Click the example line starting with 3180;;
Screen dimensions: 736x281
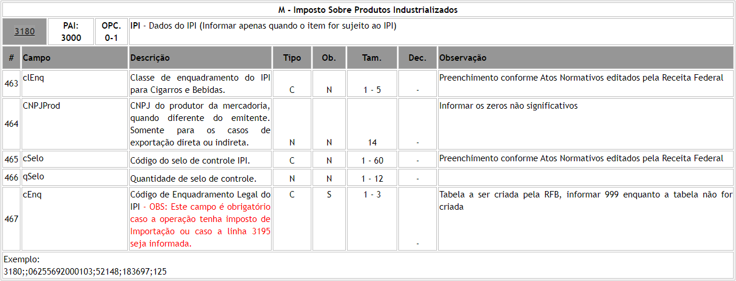click(85, 272)
